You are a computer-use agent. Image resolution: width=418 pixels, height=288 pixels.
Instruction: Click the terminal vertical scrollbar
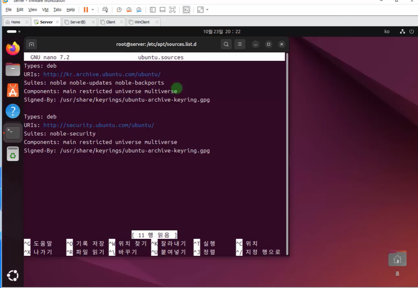click(287, 153)
